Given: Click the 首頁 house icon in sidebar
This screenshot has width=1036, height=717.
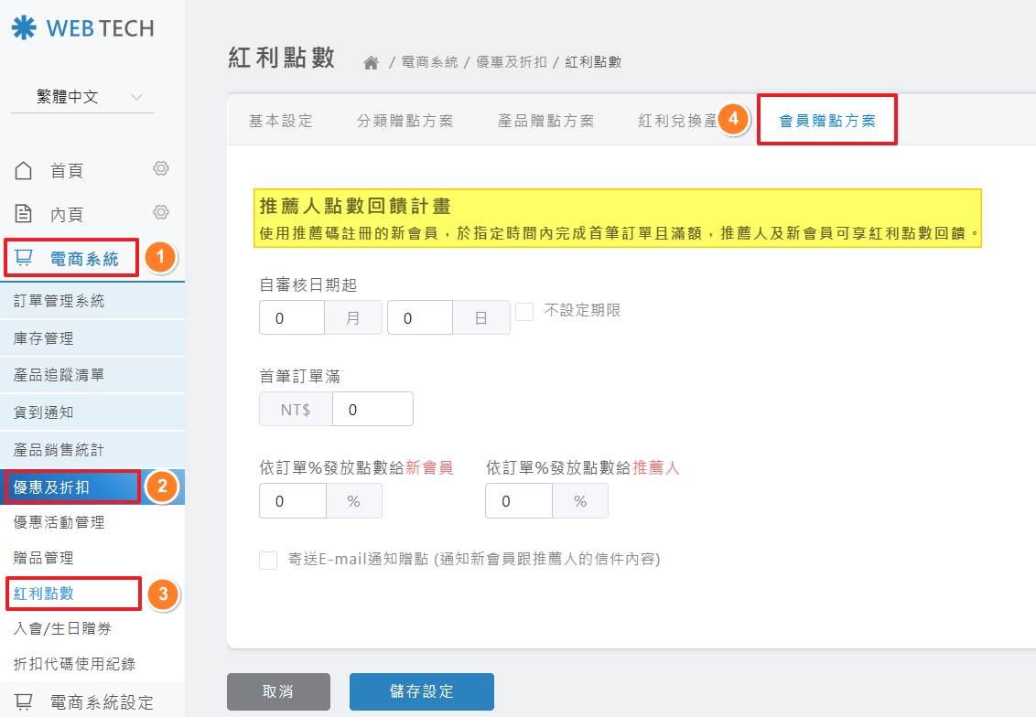Looking at the screenshot, I should pos(24,171).
